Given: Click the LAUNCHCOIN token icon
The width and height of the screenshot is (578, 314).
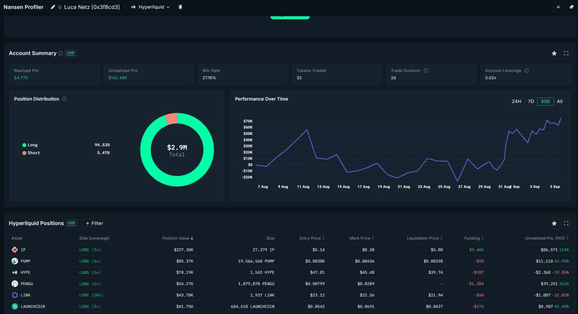Looking at the screenshot, I should click(x=14, y=306).
